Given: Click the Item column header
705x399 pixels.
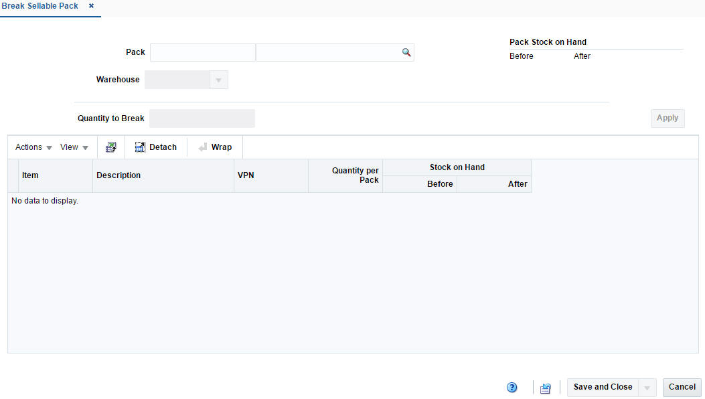Looking at the screenshot, I should tap(56, 175).
